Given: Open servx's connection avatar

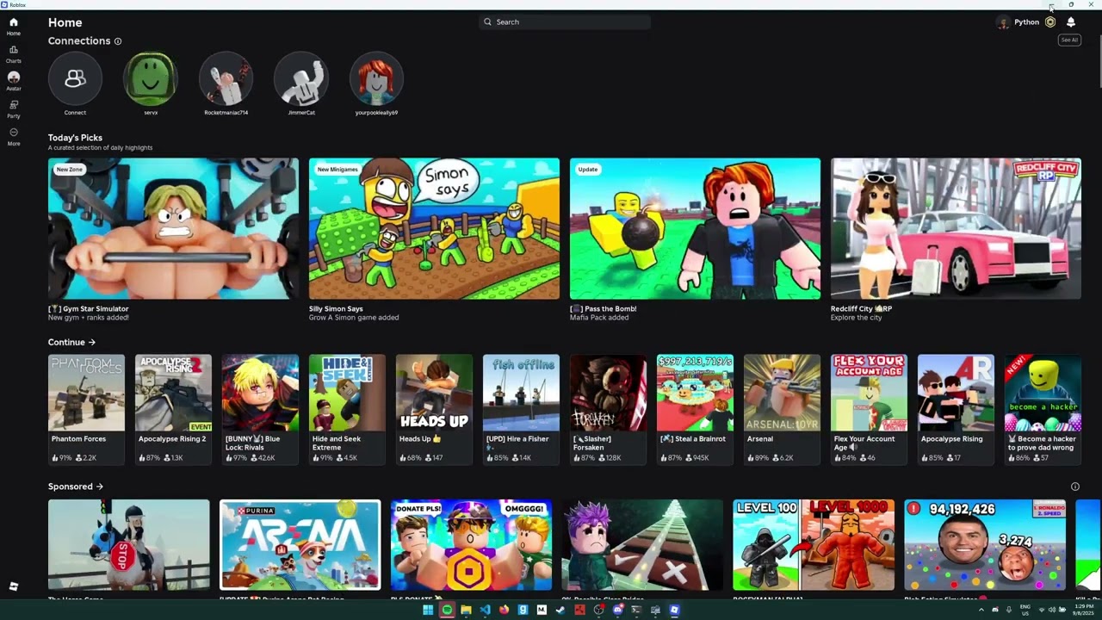Looking at the screenshot, I should click(x=151, y=78).
